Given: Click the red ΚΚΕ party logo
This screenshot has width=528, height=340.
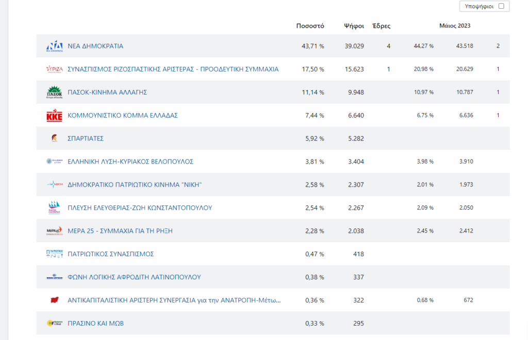Looking at the screenshot, I should [x=54, y=115].
